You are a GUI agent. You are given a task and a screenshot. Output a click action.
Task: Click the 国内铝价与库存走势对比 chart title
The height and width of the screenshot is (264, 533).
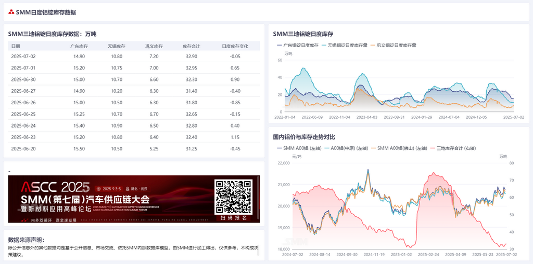(304, 137)
